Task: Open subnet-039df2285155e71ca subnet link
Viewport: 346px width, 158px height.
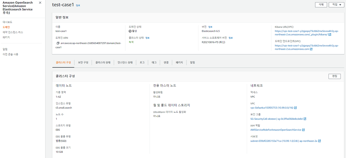Action: 284,141
